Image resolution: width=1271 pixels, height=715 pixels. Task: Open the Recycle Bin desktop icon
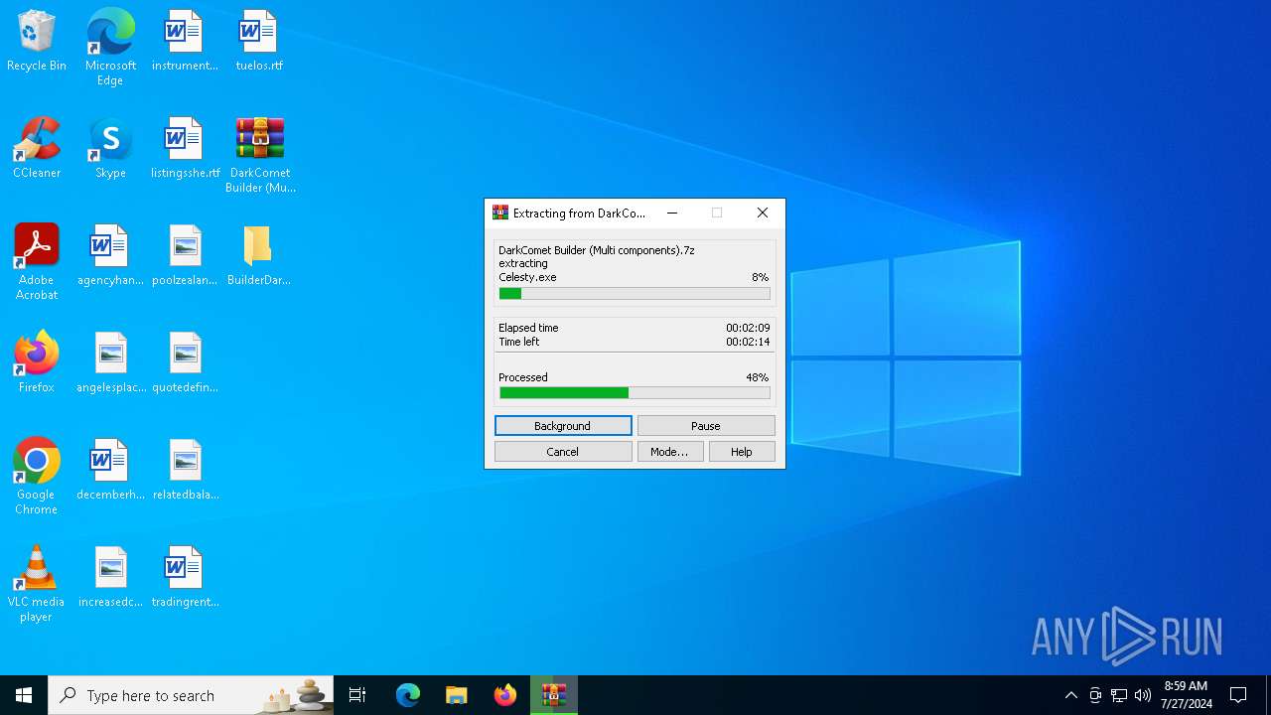[37, 42]
